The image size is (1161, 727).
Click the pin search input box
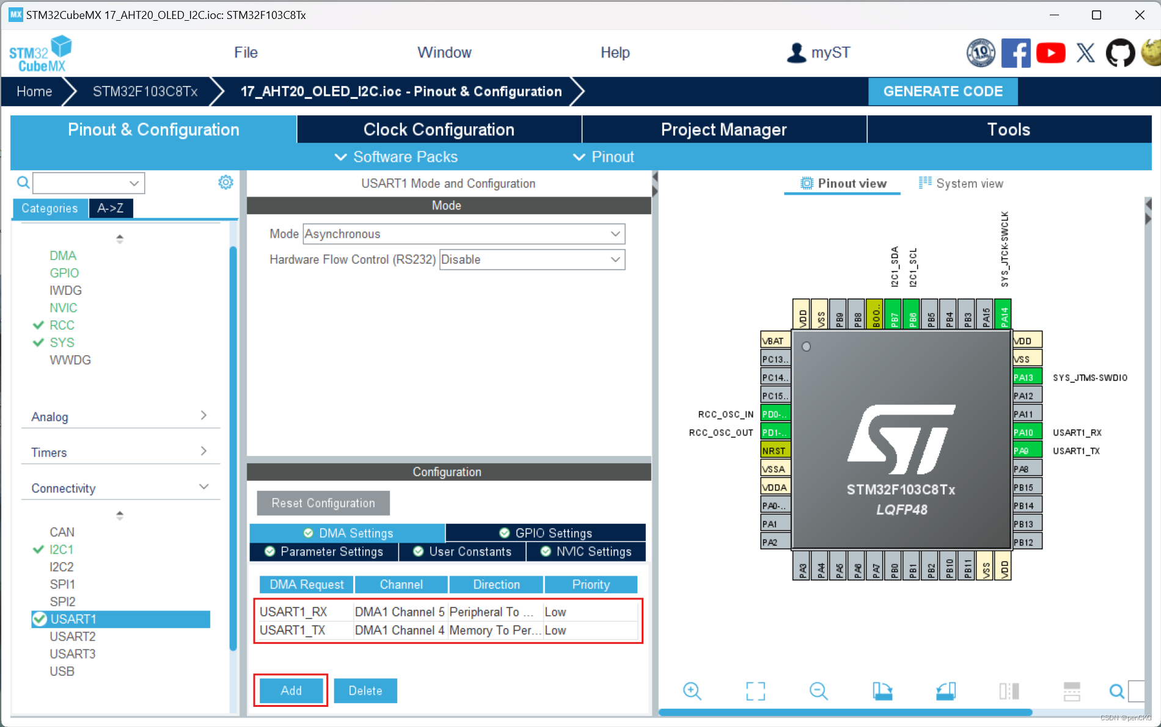1136,691
